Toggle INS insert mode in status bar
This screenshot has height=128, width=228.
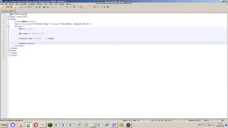click(222, 121)
